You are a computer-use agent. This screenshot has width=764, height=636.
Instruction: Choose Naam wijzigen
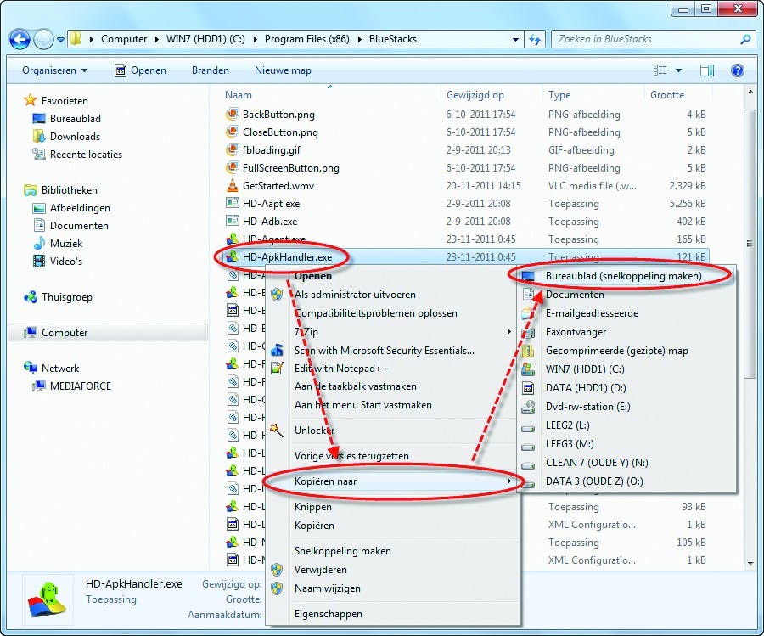click(328, 588)
